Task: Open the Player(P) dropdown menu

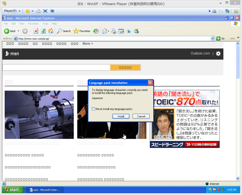Action: click(x=12, y=11)
